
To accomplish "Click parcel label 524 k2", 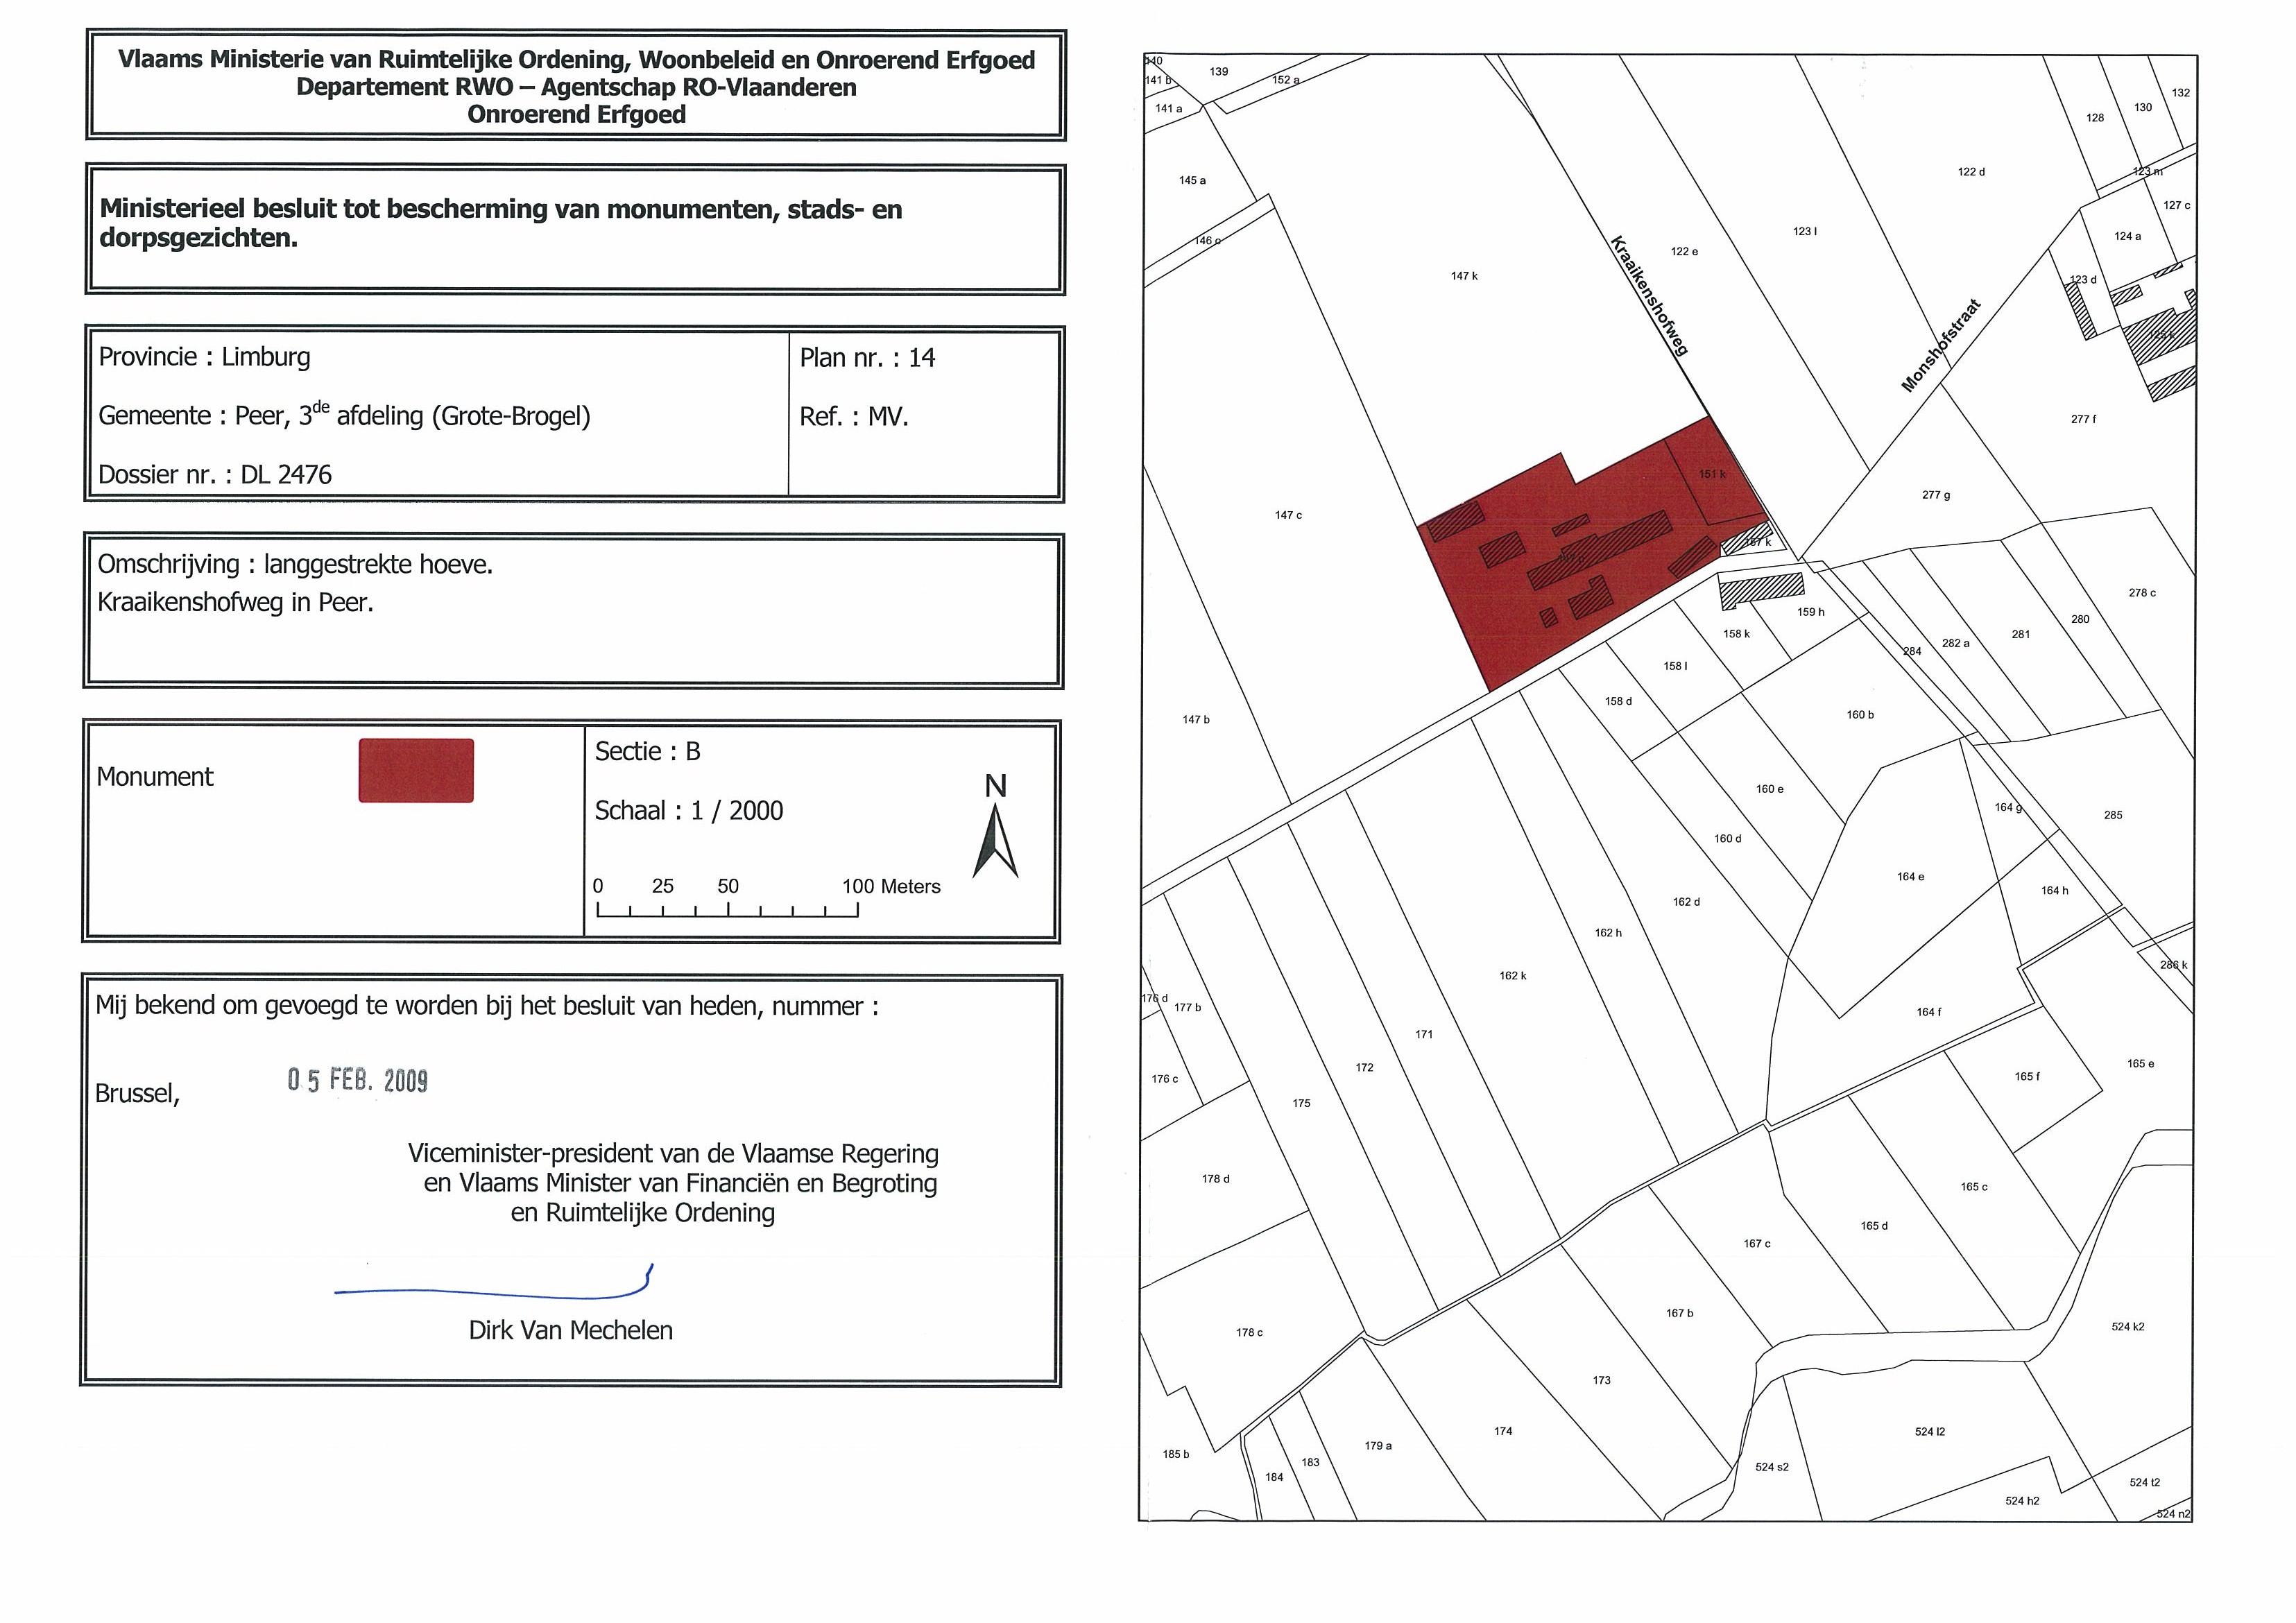I will coord(2127,1326).
